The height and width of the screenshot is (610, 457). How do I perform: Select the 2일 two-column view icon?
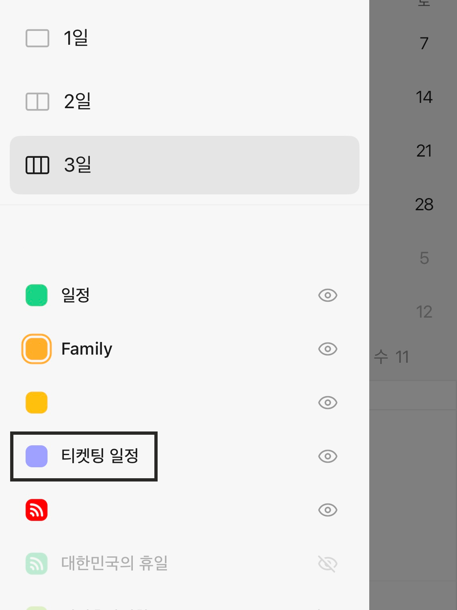pos(37,102)
